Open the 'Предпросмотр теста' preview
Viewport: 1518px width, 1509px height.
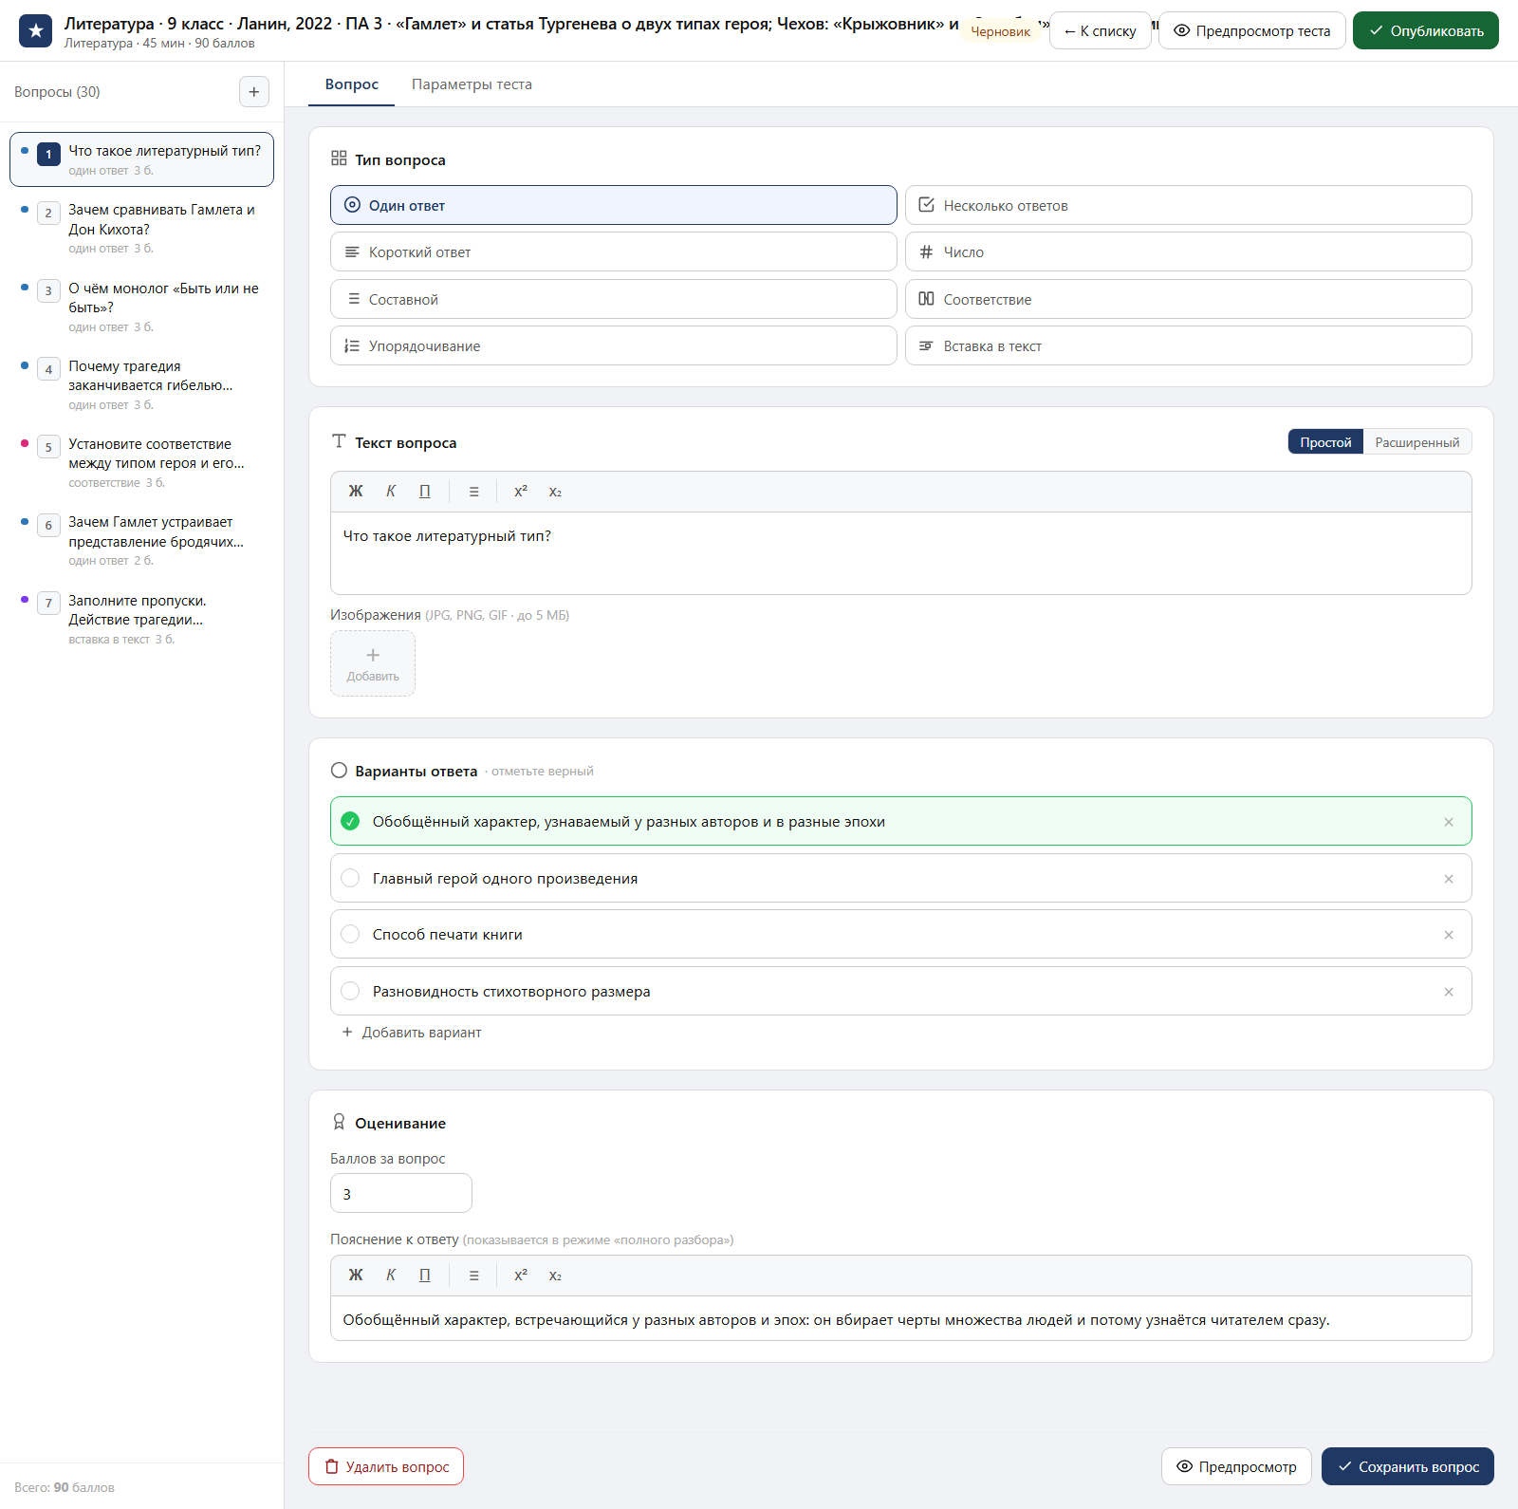tap(1252, 30)
